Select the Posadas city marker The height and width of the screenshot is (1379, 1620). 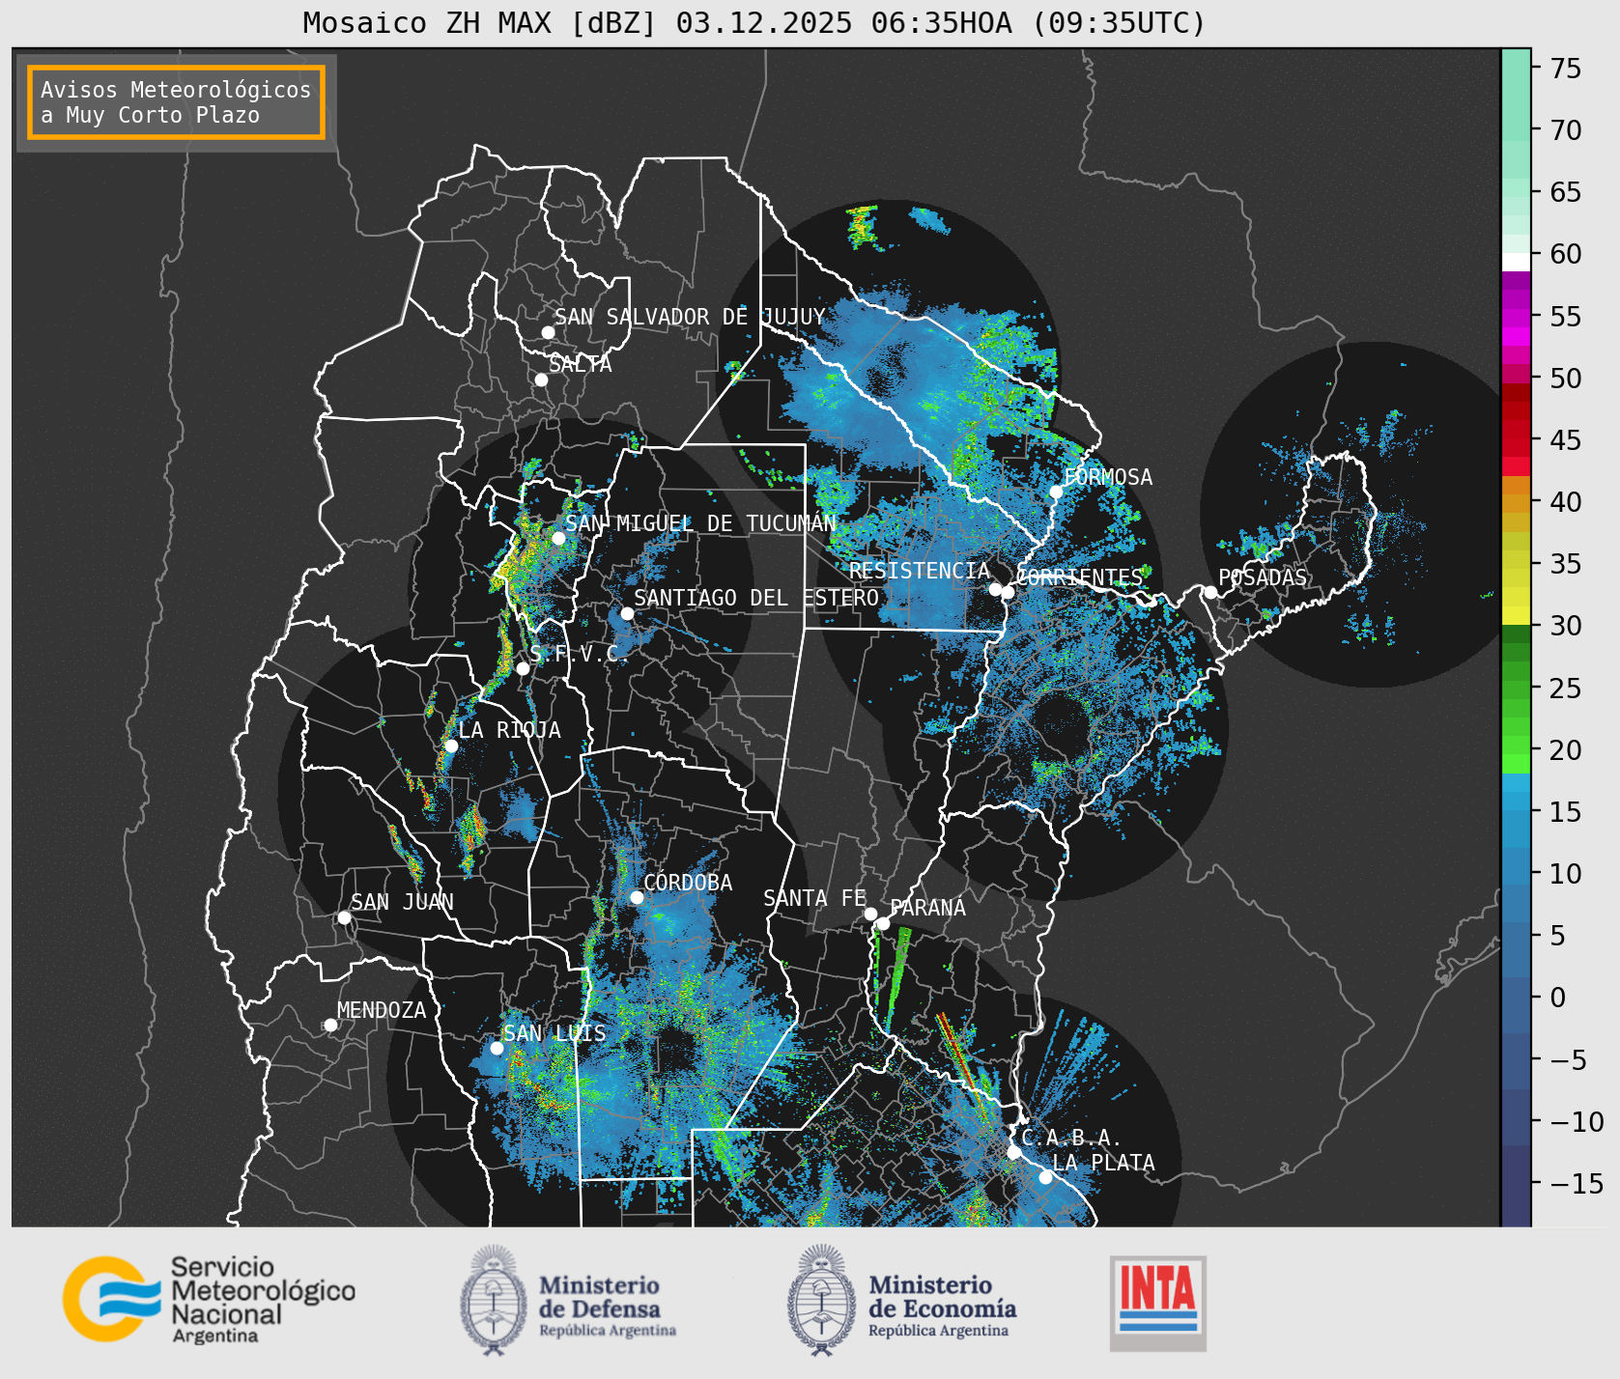(x=1210, y=592)
